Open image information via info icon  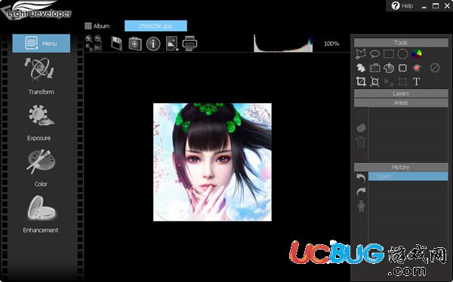click(153, 44)
